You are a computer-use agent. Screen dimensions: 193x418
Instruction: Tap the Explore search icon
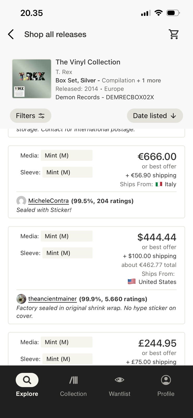(27, 380)
